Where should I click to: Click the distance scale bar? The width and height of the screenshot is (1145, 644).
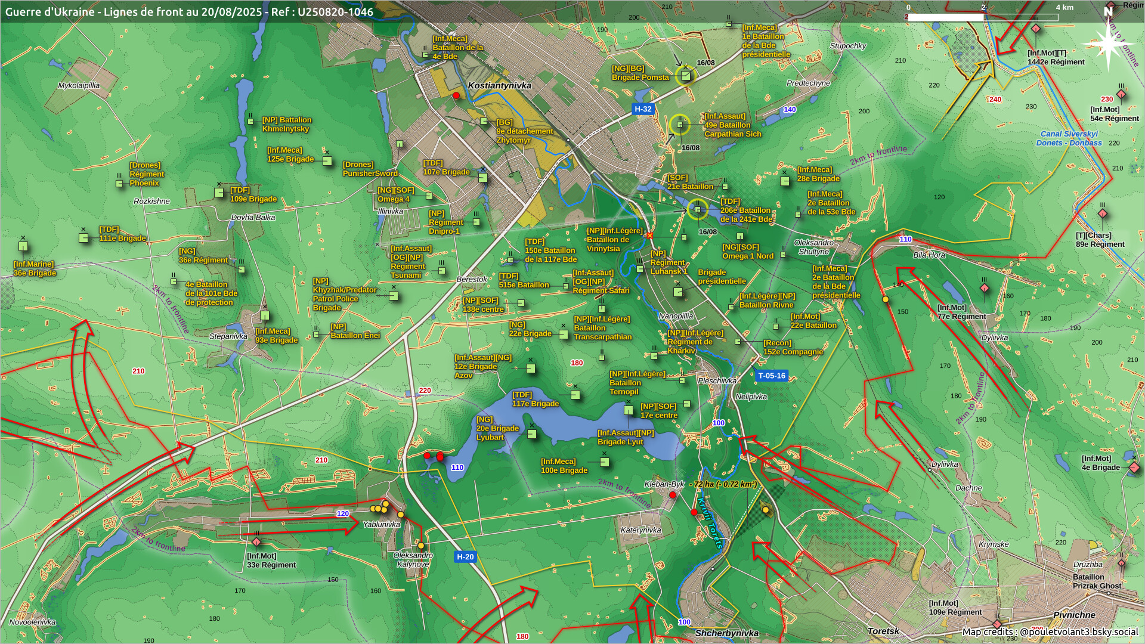[982, 17]
